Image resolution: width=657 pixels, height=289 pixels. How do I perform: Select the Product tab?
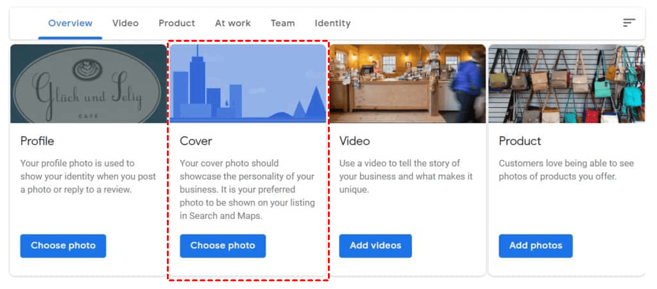[x=176, y=23]
